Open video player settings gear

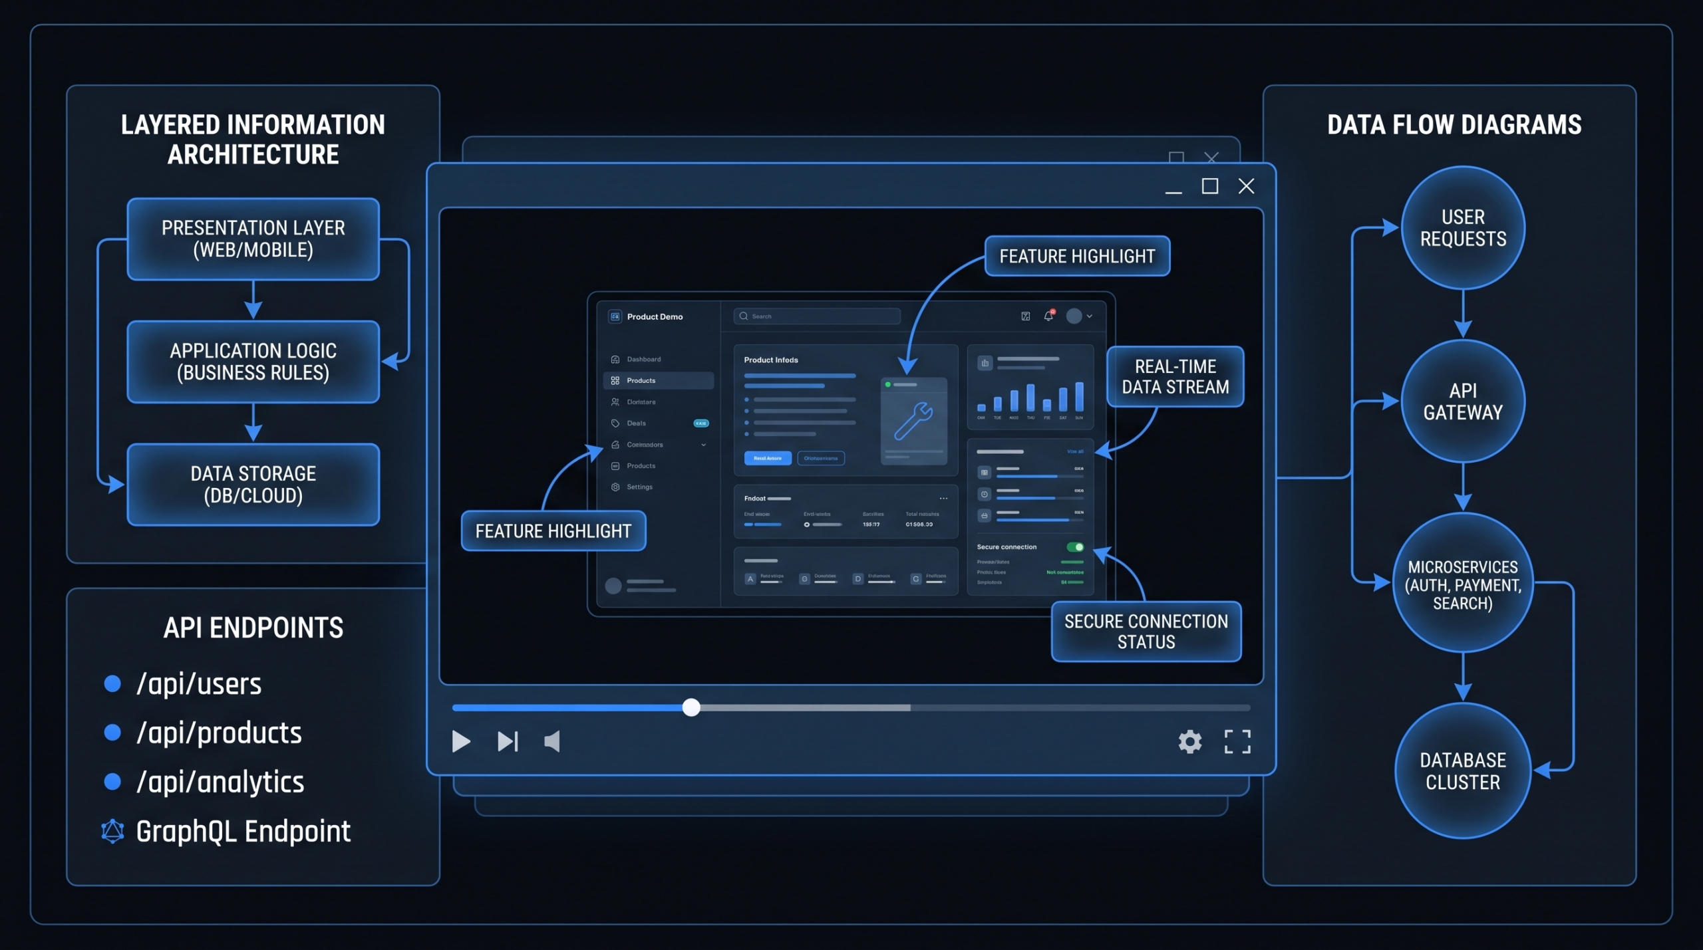(x=1190, y=741)
